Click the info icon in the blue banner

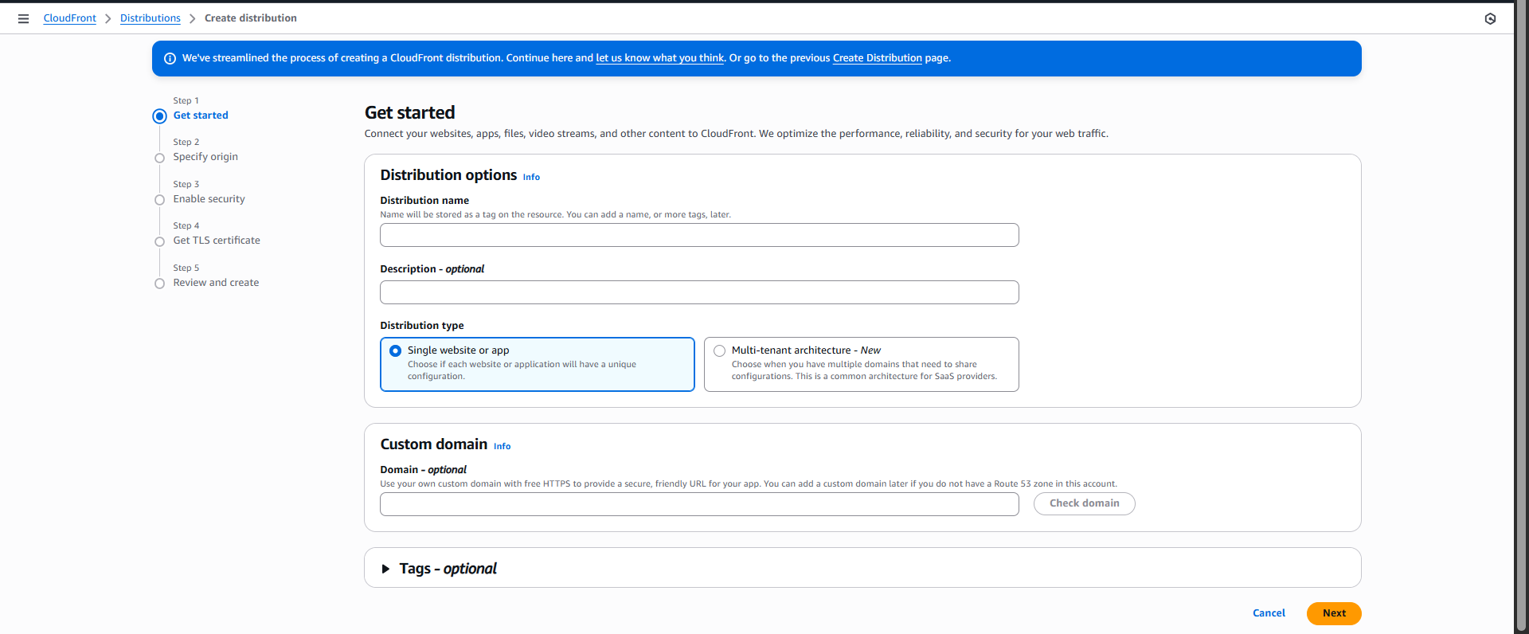point(170,58)
